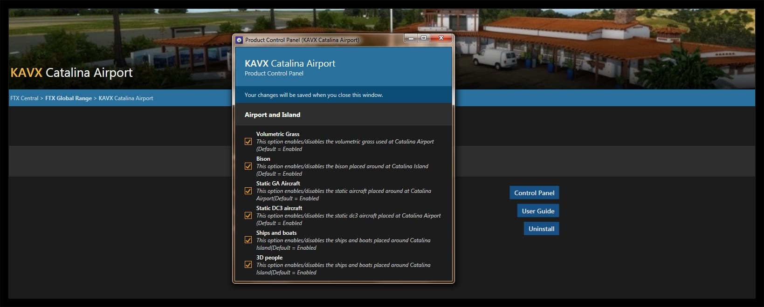
Task: Select KAVX Catalina Airport breadcrumb item
Action: tap(126, 98)
